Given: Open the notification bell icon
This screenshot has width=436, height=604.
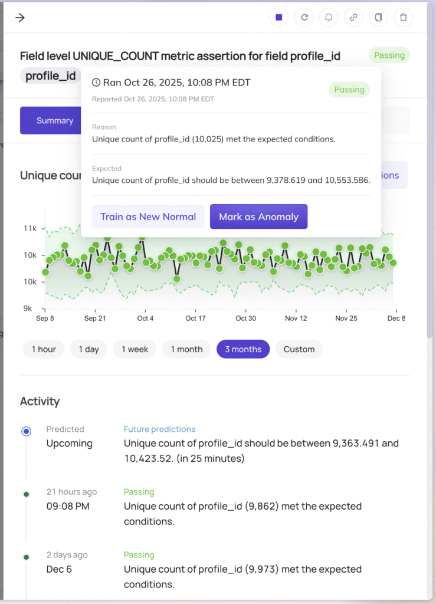Looking at the screenshot, I should (x=329, y=17).
